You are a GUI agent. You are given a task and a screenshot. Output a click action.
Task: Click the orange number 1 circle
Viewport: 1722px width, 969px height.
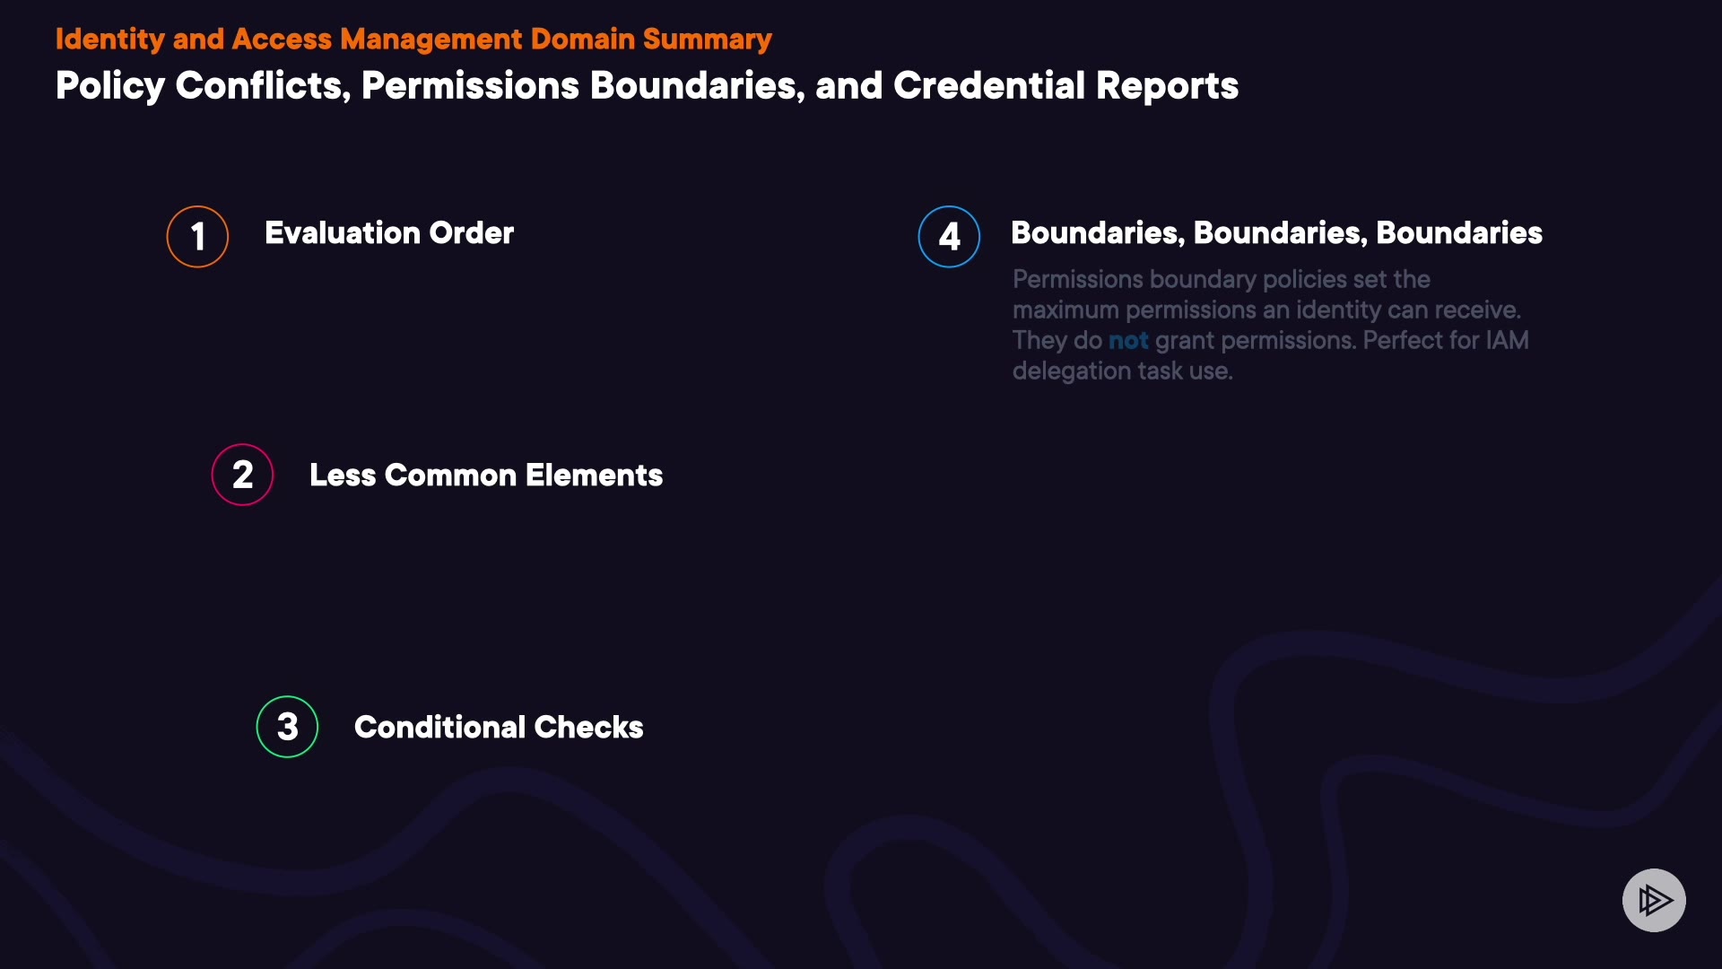[x=197, y=237]
